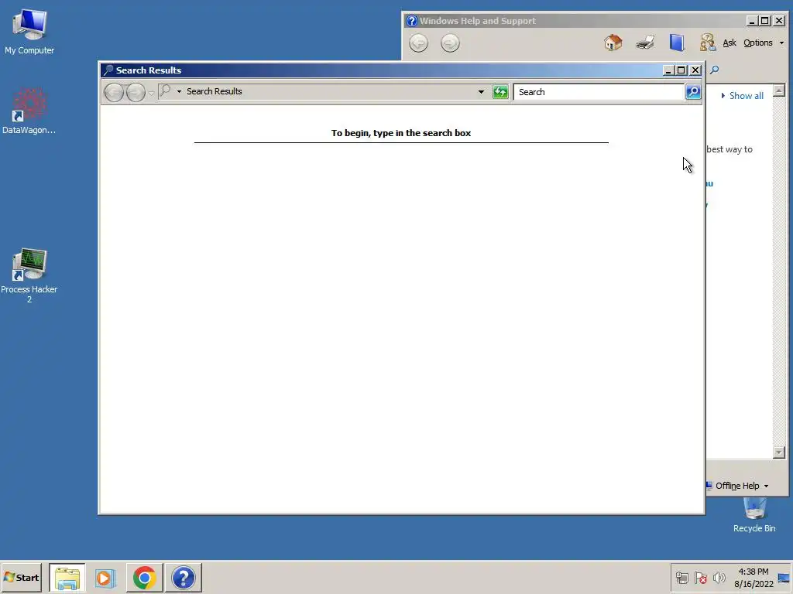Click the Forward button in Search Results
This screenshot has height=594, width=793.
[136, 93]
